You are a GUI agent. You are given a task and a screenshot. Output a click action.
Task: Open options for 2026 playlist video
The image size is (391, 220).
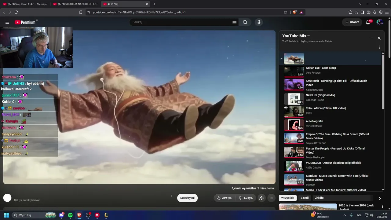click(x=383, y=207)
